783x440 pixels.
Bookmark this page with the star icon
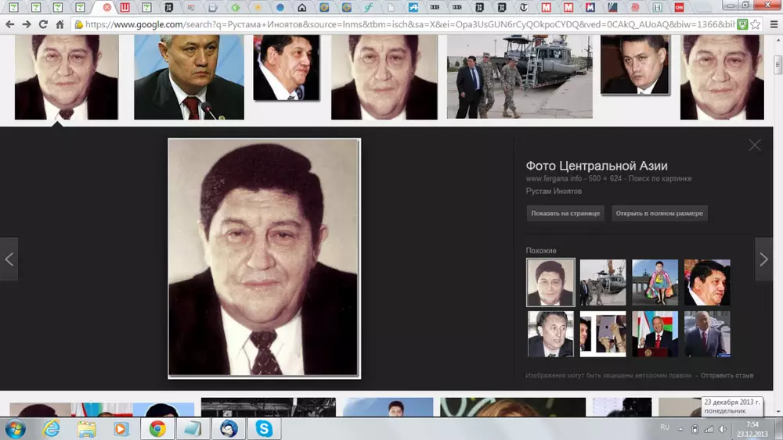click(x=755, y=24)
